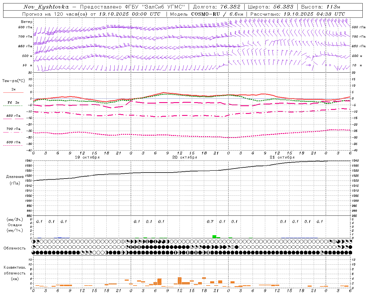367x293 pixels.
Task: Click the 'Давление' pressure panel label
Action: tap(15, 177)
